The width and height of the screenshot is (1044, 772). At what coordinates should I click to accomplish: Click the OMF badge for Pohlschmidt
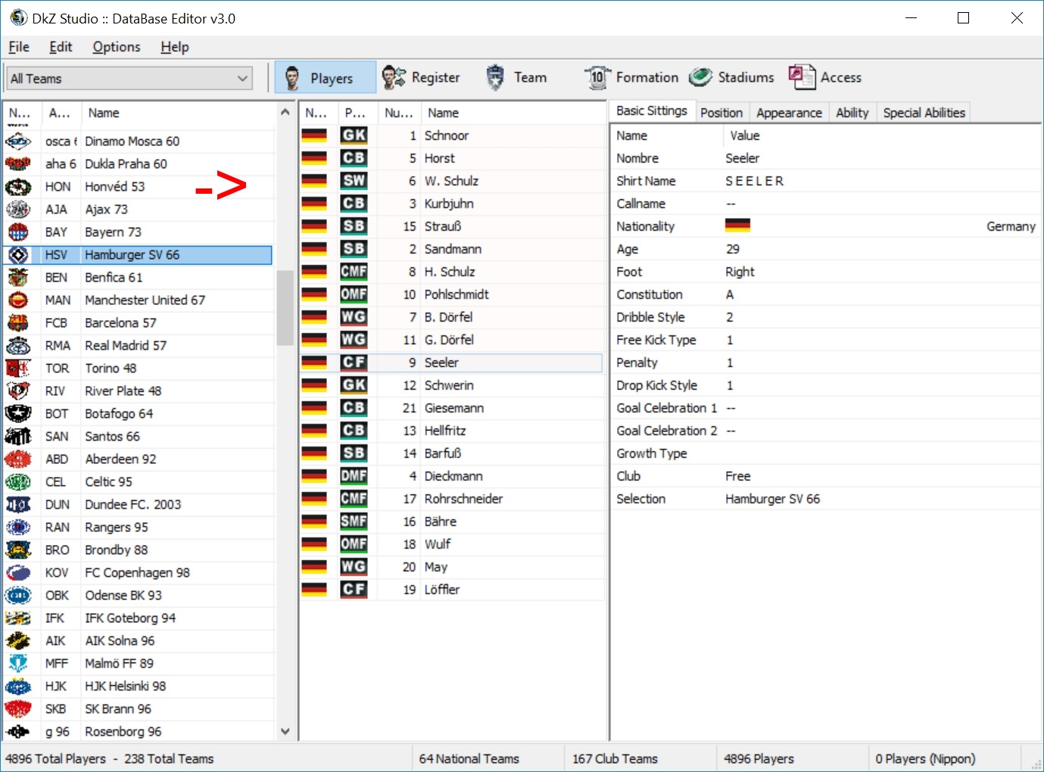(354, 294)
